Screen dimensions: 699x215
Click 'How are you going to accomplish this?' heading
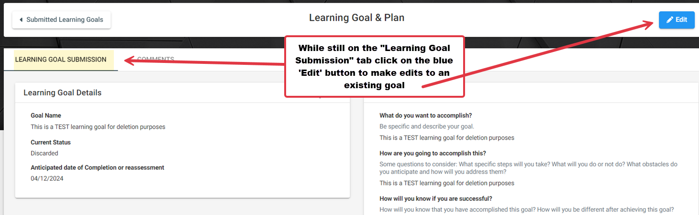433,153
